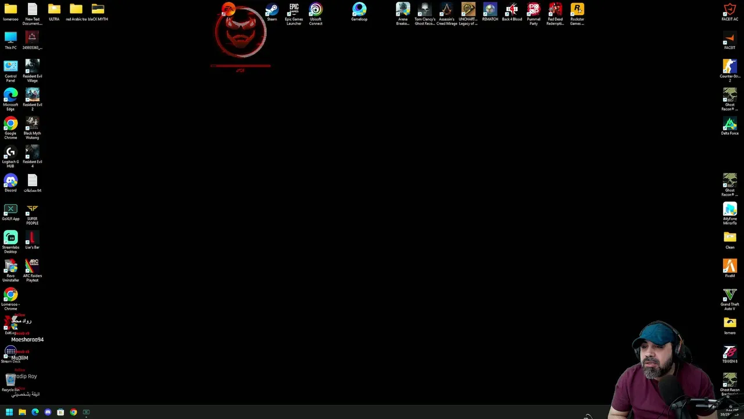
Task: Launch Microsoft Edge from the desktop
Action: [x=10, y=100]
